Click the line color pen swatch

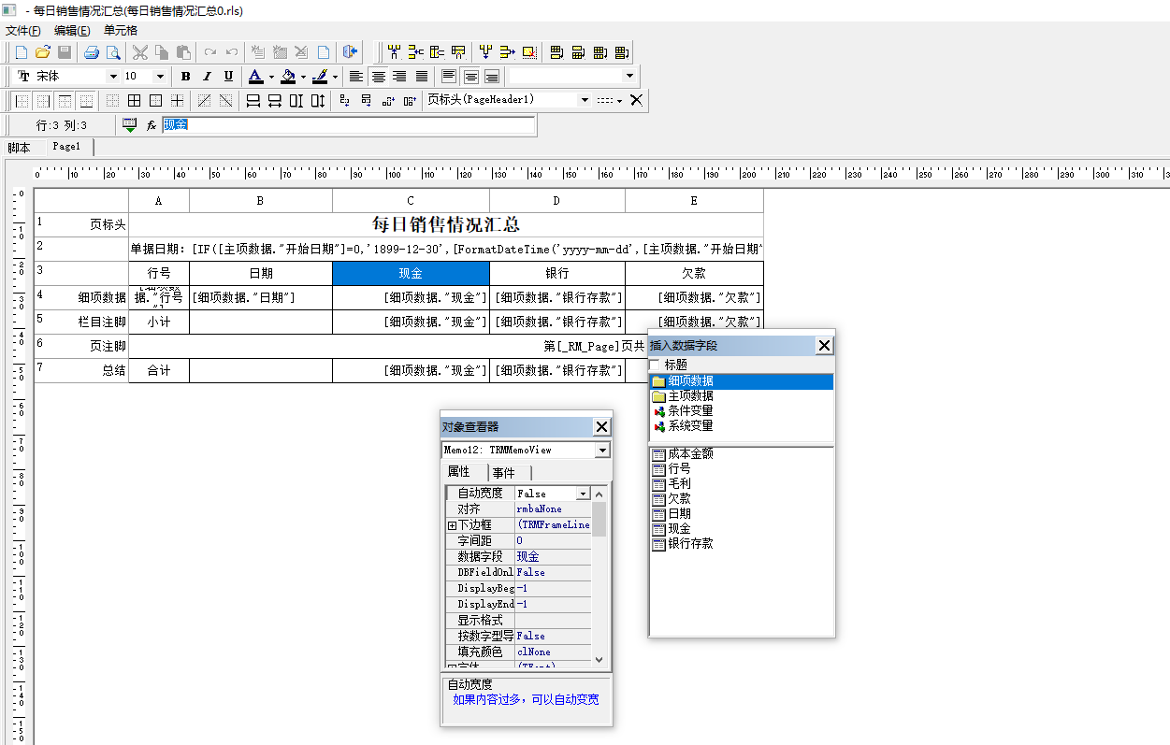pos(321,77)
